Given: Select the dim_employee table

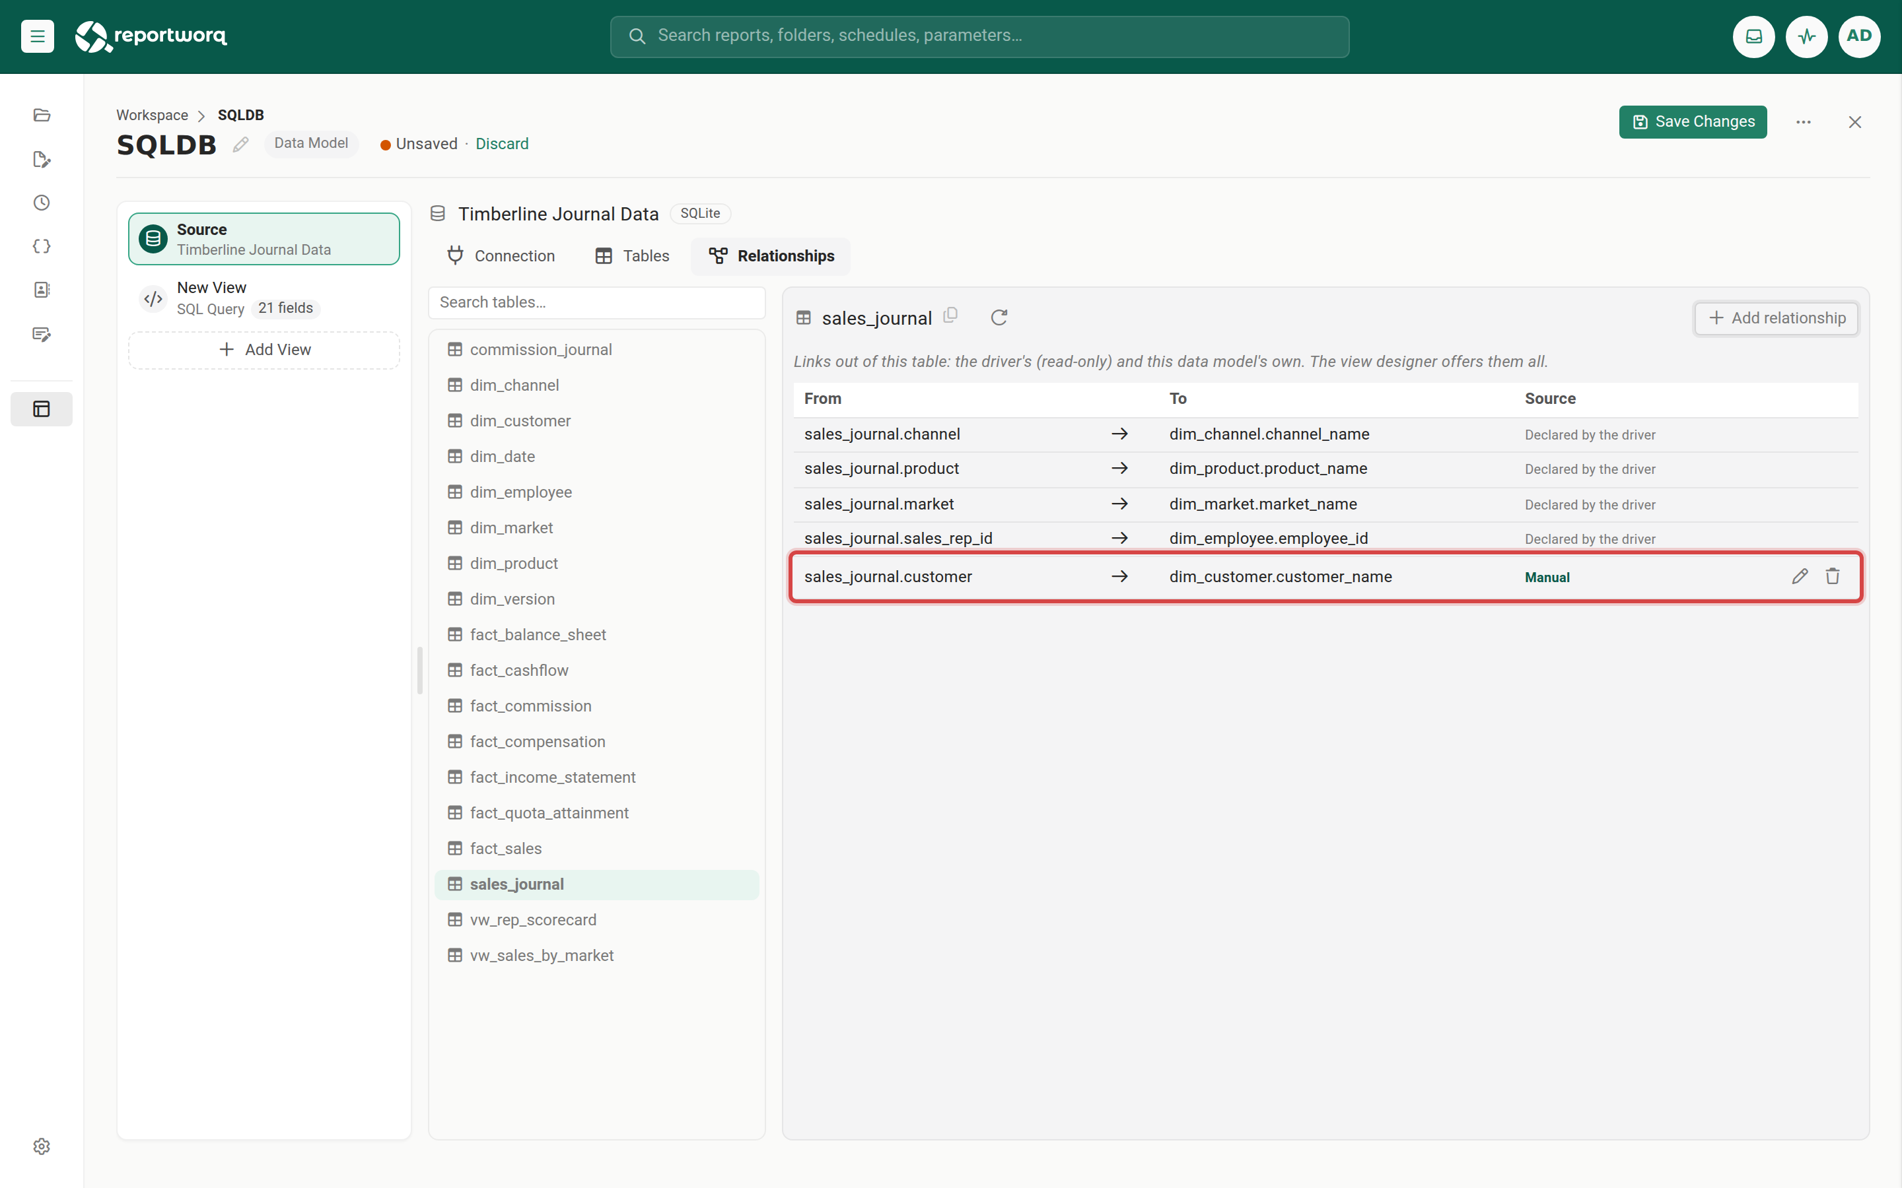Looking at the screenshot, I should (596, 492).
